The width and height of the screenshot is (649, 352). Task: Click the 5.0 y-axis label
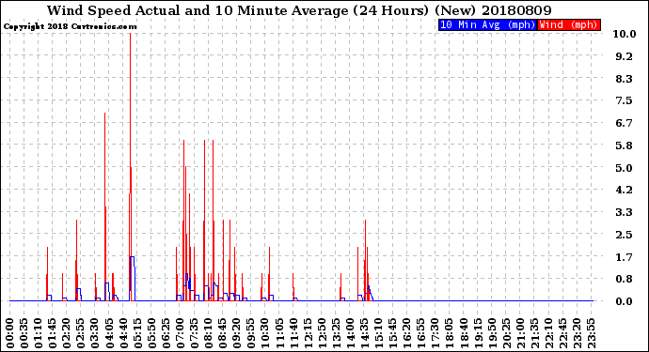625,168
